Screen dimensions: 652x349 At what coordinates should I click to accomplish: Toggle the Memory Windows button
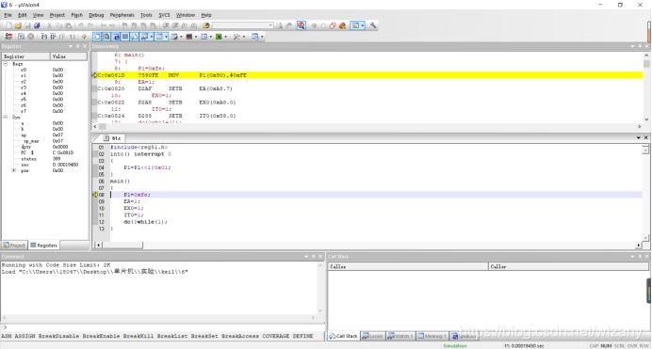[x=159, y=37]
